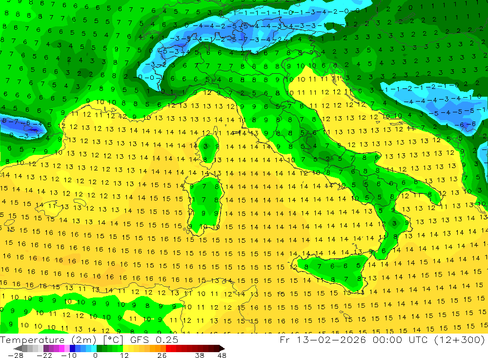
Task: Click the "26" legend scale value
Action: pos(162,355)
